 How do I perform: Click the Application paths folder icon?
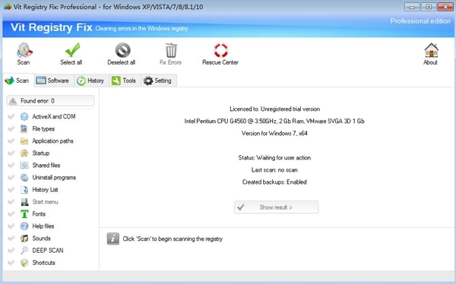pos(24,141)
